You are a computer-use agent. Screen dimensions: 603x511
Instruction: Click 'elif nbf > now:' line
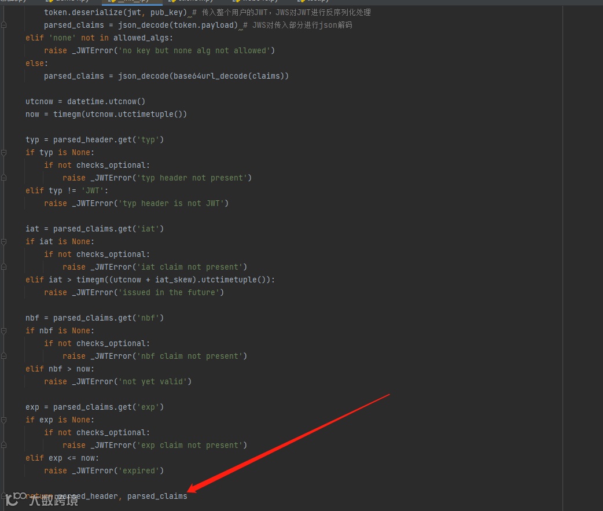point(60,369)
